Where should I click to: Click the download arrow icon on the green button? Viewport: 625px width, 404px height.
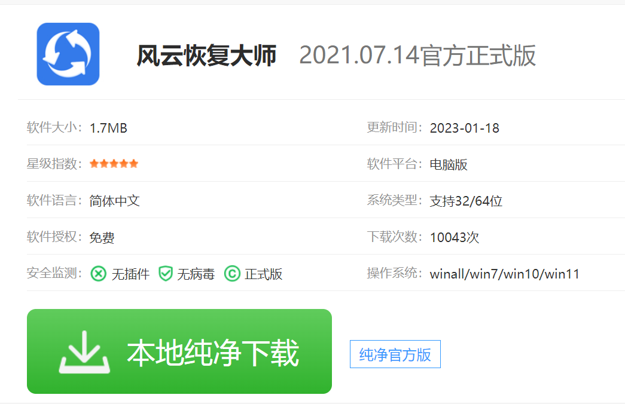coord(86,351)
